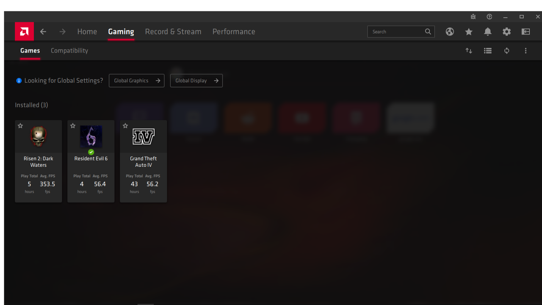542x305 pixels.
Task: Favorite Grand Theft Auto IV star
Action: coord(125,126)
